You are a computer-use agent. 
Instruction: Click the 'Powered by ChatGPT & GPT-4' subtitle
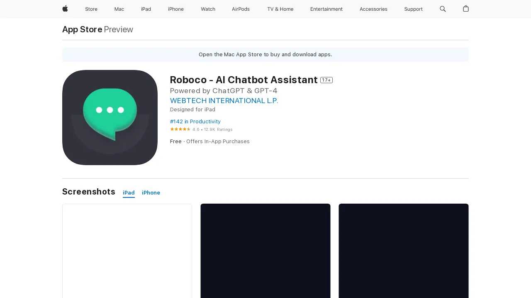[x=224, y=91]
